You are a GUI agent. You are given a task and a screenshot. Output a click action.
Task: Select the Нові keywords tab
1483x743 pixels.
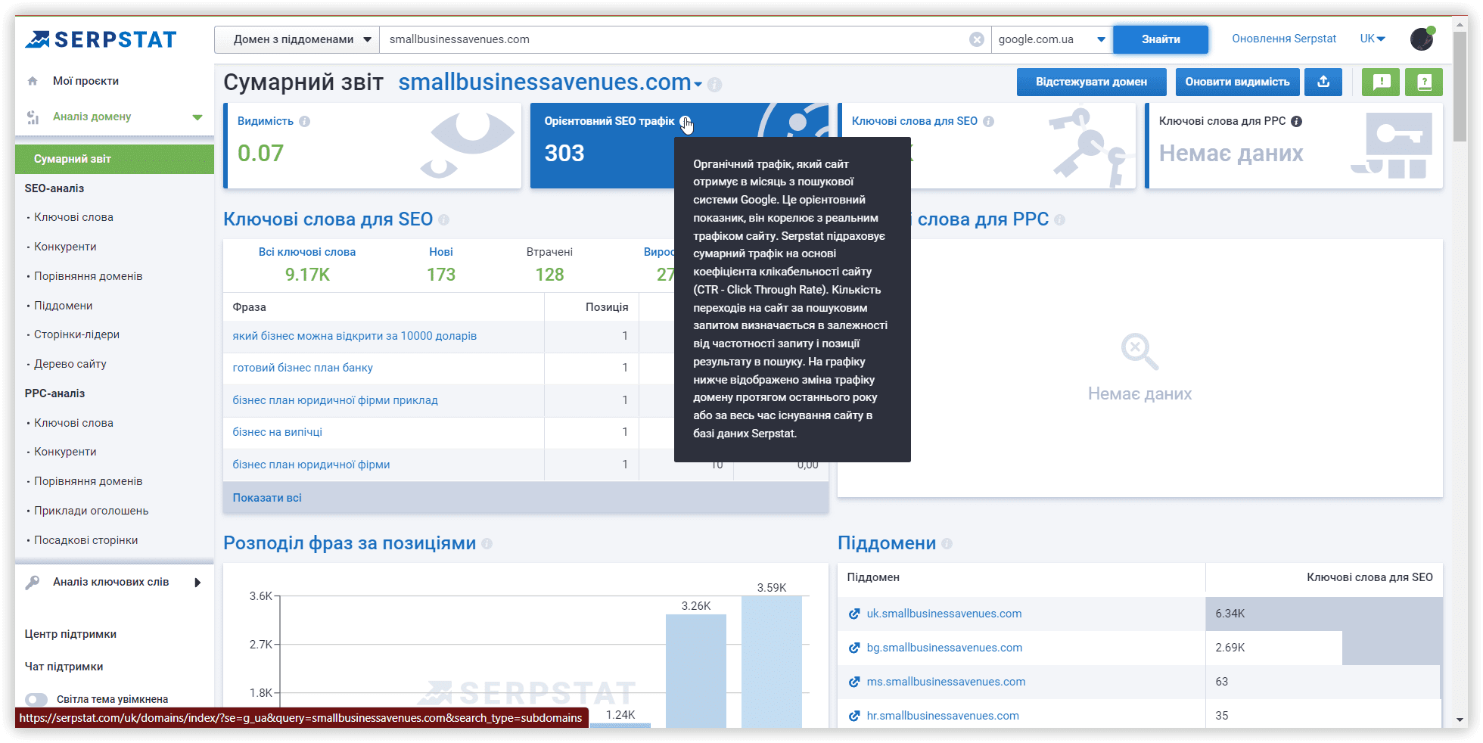441,265
